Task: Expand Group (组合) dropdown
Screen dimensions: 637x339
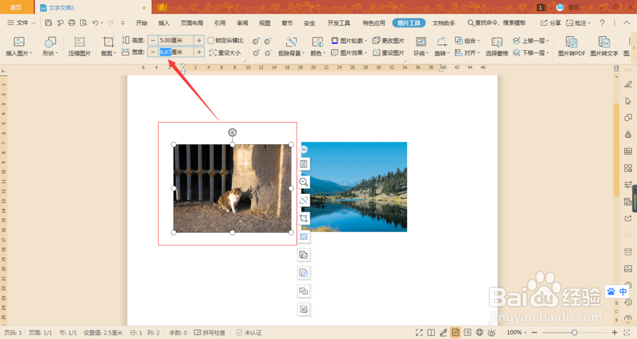Action: tap(468, 41)
